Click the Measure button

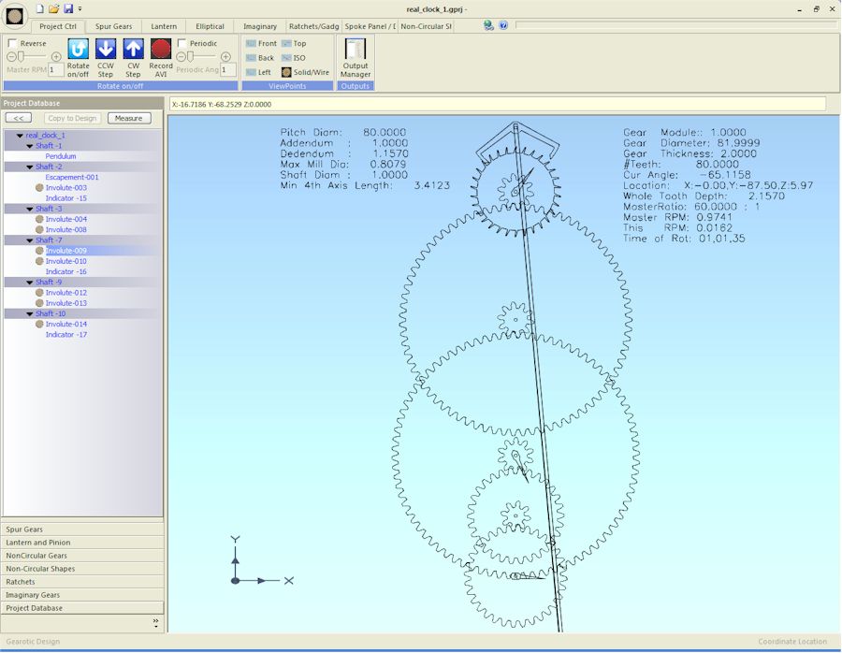click(x=128, y=118)
